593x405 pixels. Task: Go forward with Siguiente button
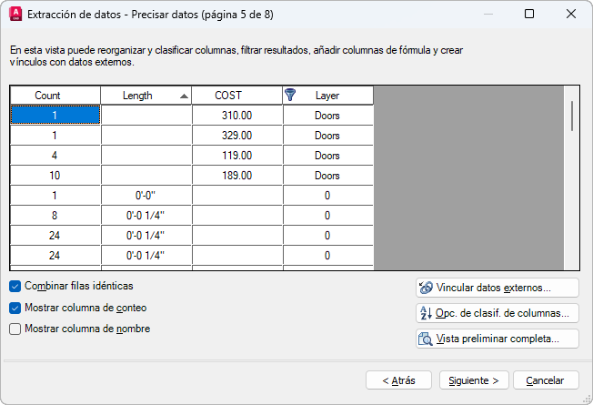tap(474, 380)
